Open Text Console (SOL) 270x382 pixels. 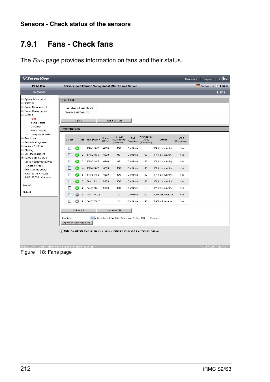[x=36, y=170]
